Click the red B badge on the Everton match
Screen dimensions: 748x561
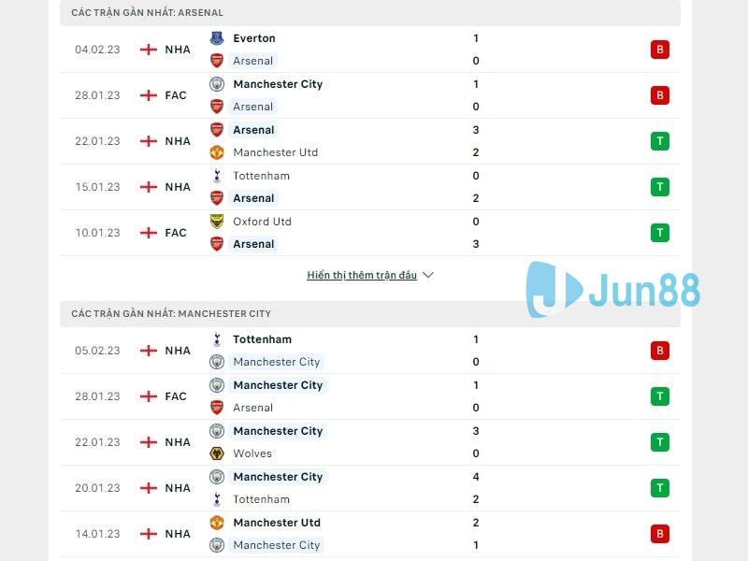click(x=660, y=49)
